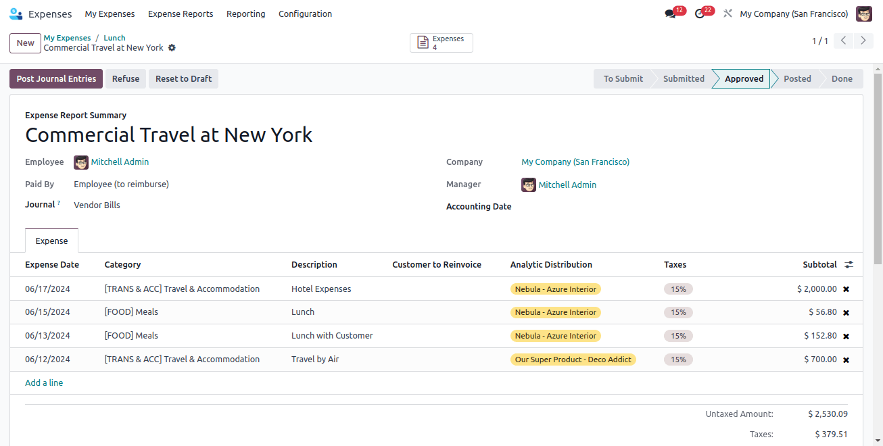Click the $ 2,530.09 untaxed amount value
Viewport: 883px width, 446px height.
[x=828, y=414]
